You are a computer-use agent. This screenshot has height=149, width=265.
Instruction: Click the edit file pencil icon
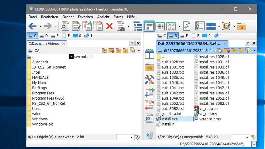tap(76, 26)
